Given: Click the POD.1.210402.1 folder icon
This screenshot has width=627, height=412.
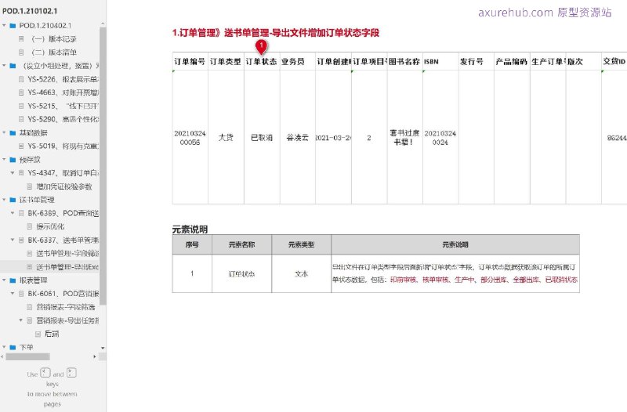Looking at the screenshot, I should click(x=13, y=26).
